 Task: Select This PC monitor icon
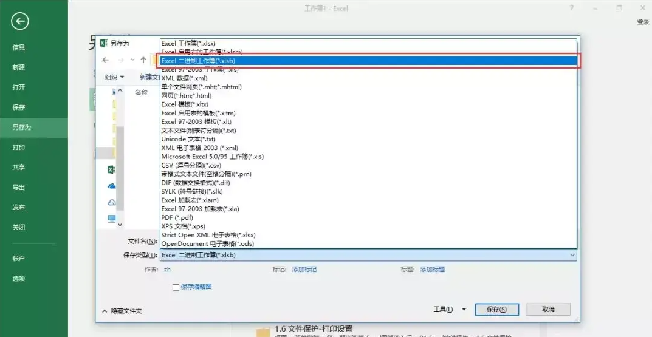click(111, 219)
